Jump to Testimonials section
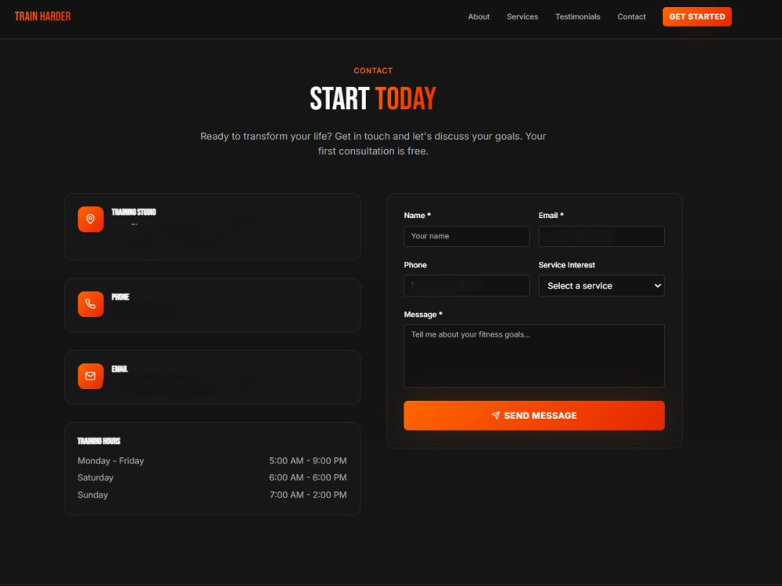Image resolution: width=782 pixels, height=586 pixels. click(578, 16)
